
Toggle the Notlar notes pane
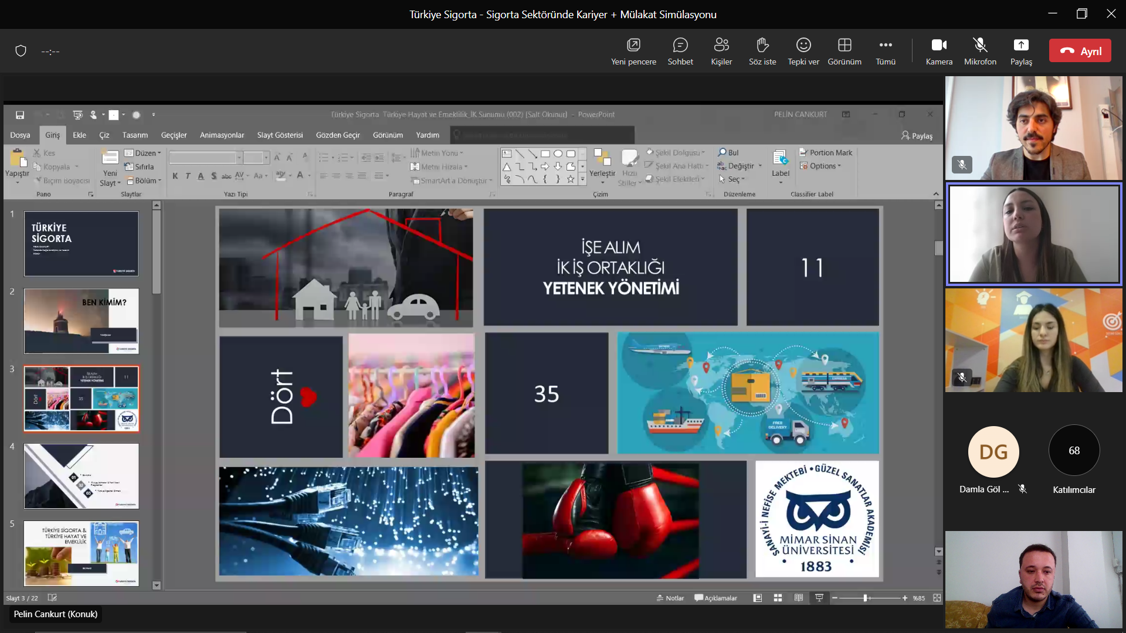pos(670,598)
